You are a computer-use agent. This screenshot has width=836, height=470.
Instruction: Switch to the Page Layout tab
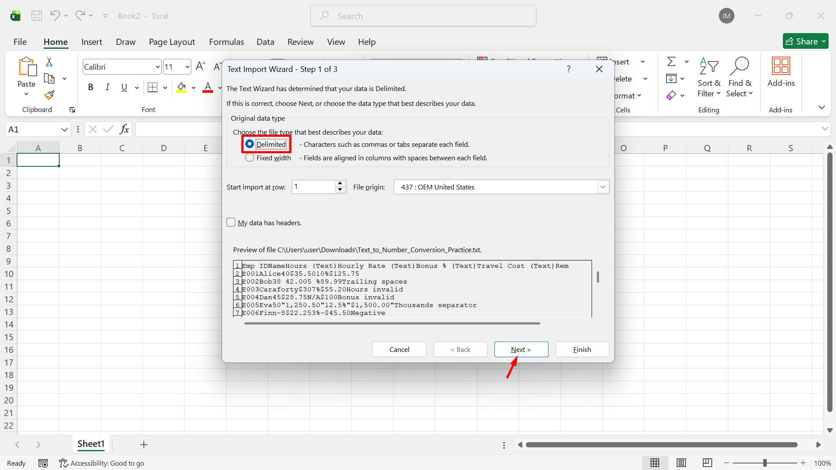click(172, 42)
